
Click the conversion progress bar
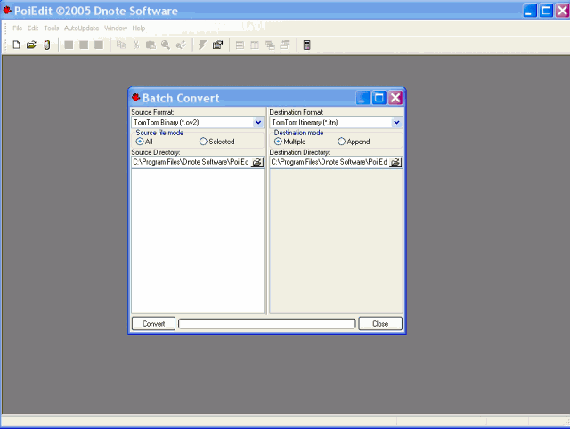click(x=267, y=324)
